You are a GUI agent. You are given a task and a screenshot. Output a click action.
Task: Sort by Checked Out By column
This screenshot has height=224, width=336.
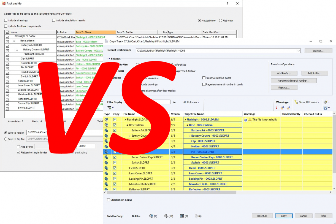point(291,114)
